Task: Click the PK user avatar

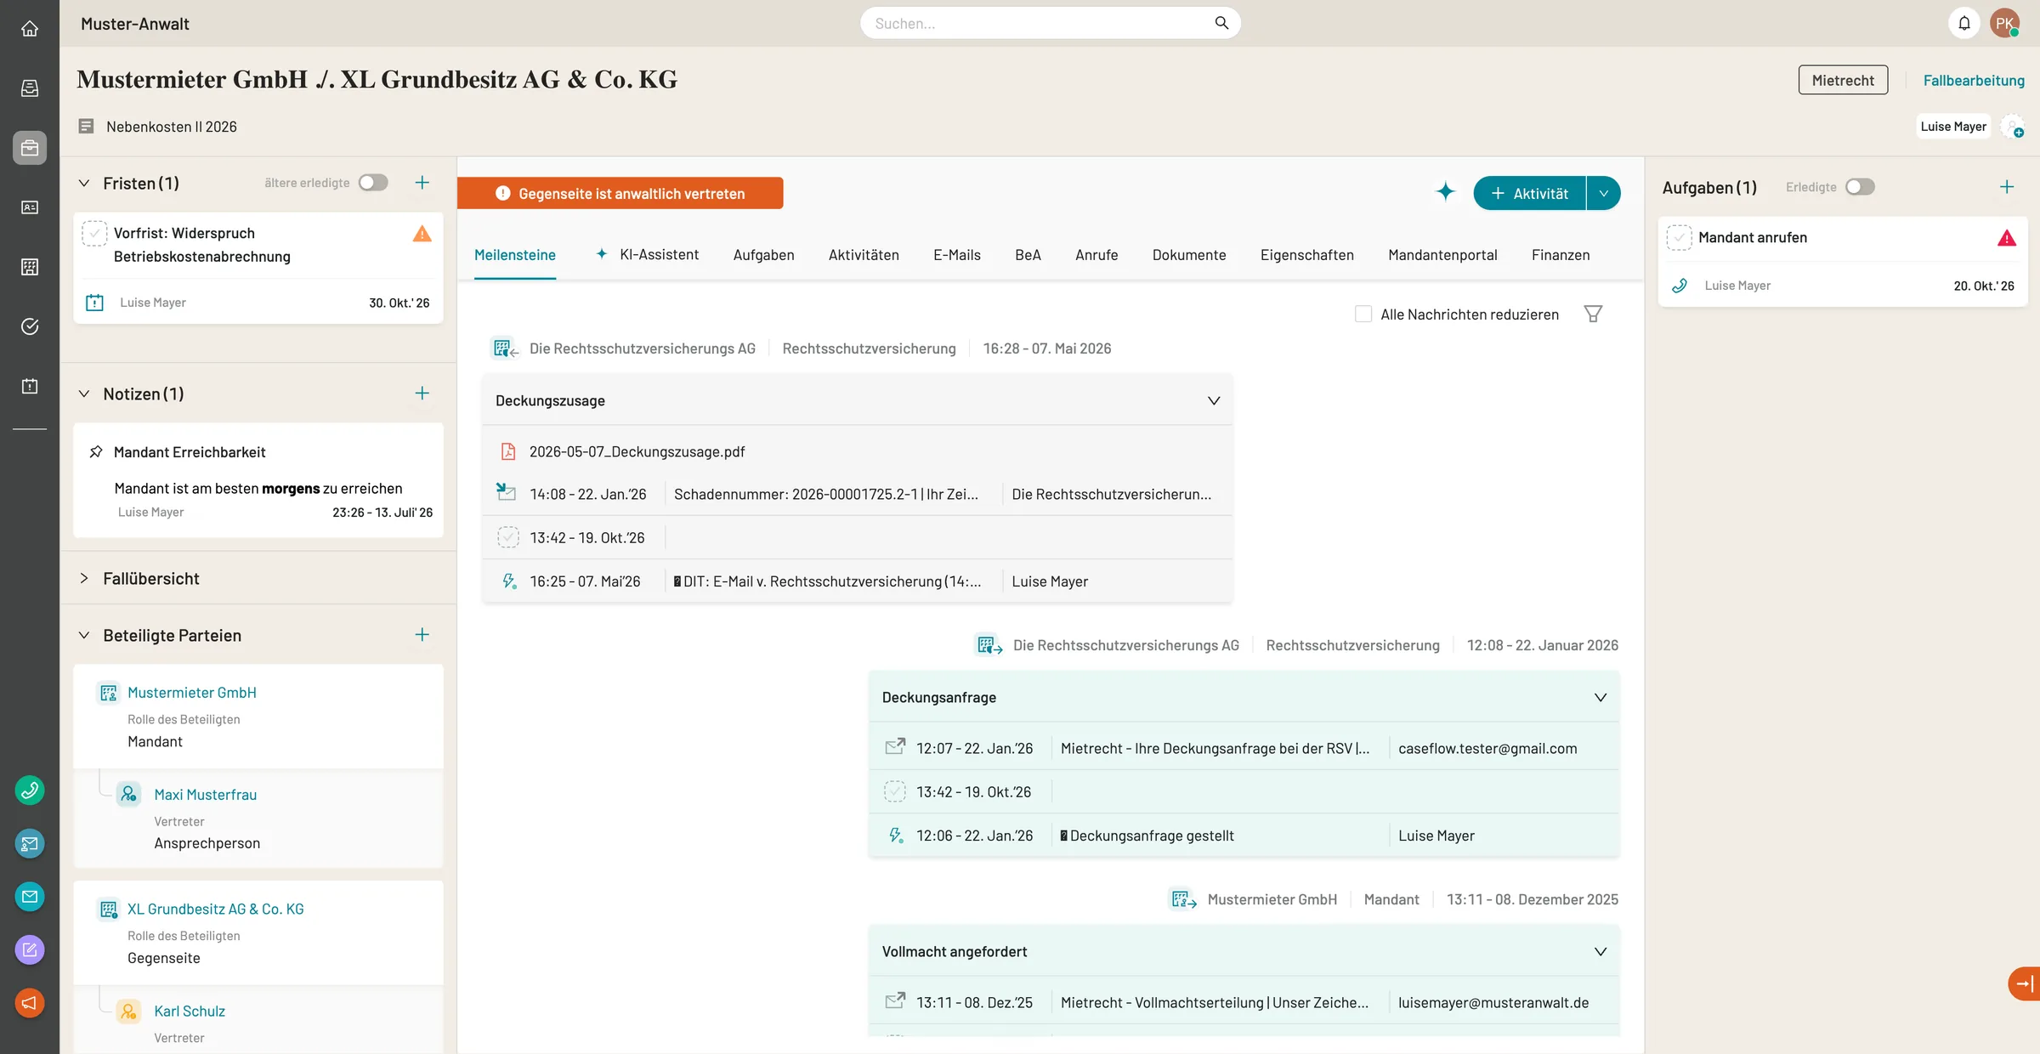Action: pos(2005,23)
